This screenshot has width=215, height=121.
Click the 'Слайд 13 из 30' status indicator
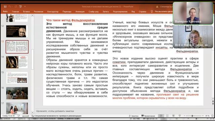8,116
